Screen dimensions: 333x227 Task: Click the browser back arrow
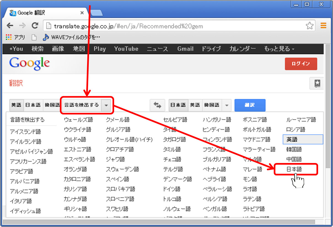click(x=10, y=26)
